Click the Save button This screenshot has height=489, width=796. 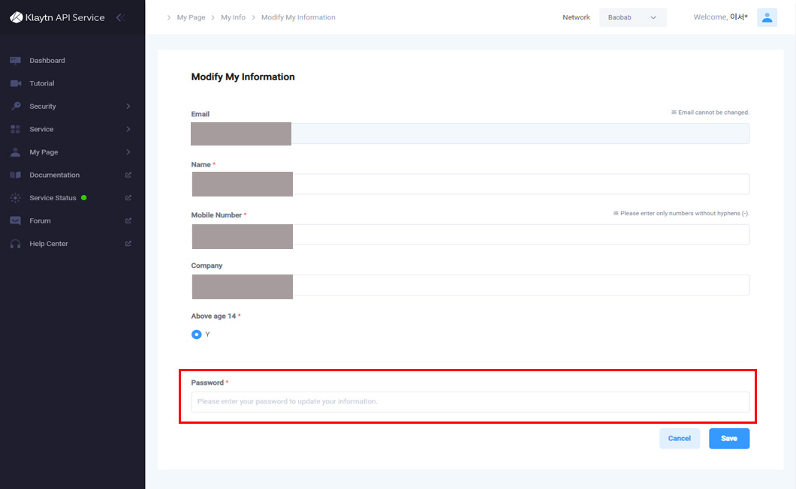[729, 438]
